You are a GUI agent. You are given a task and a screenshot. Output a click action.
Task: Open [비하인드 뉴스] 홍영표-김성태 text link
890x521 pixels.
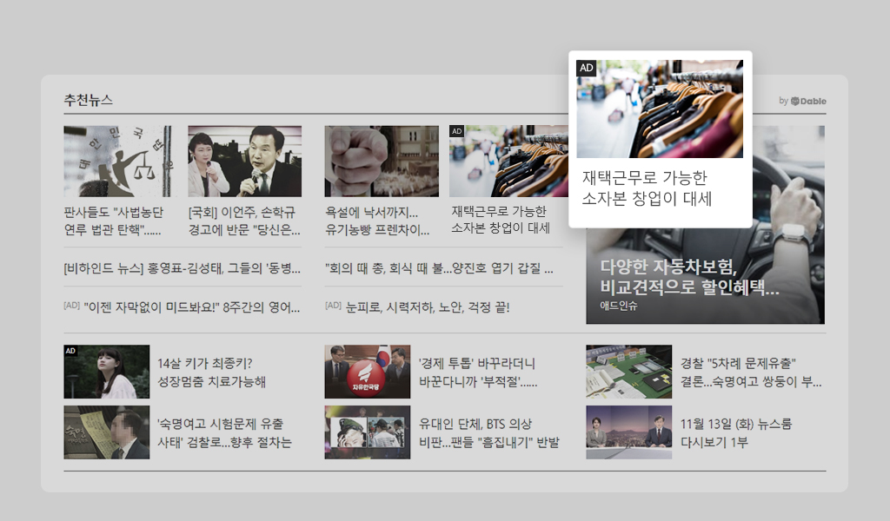(183, 267)
